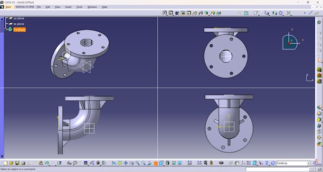Click the CATIA logo icon at bottom right
The image size is (323, 172).
[x=317, y=162]
